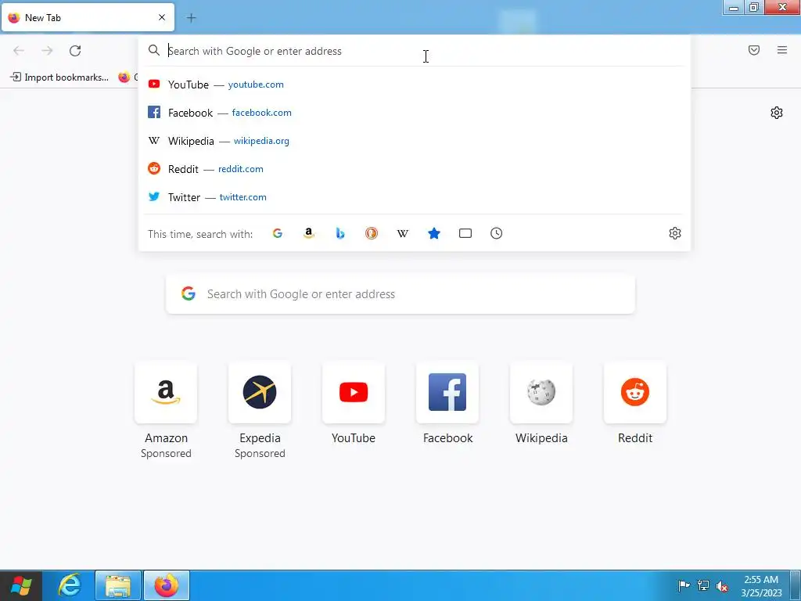Open the Save to Pocket icon
Image resolution: width=801 pixels, height=601 pixels.
[754, 50]
